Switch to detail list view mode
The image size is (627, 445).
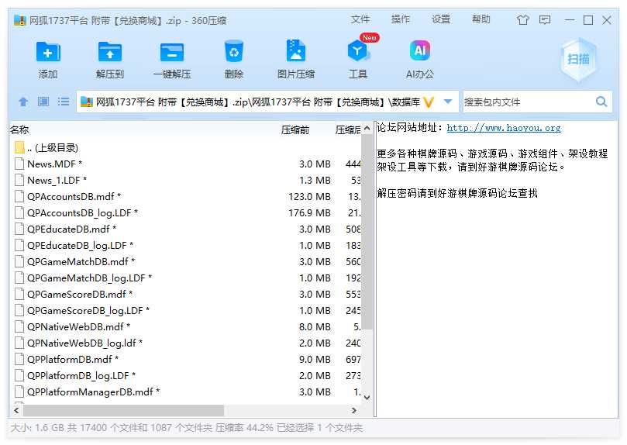(64, 102)
